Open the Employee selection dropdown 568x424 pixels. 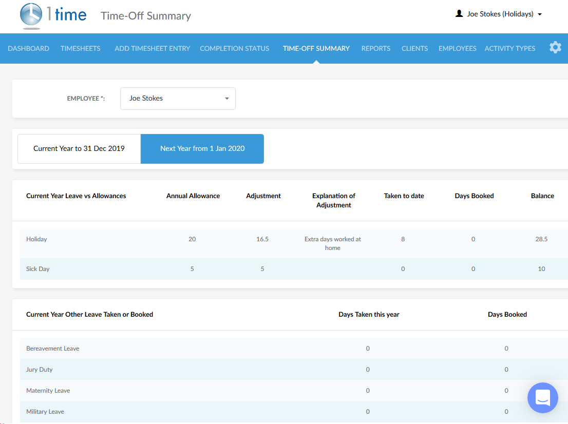[x=178, y=99]
